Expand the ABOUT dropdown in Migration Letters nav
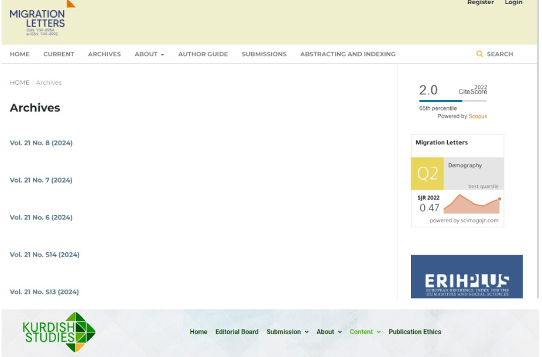542x357 pixels. tap(149, 54)
